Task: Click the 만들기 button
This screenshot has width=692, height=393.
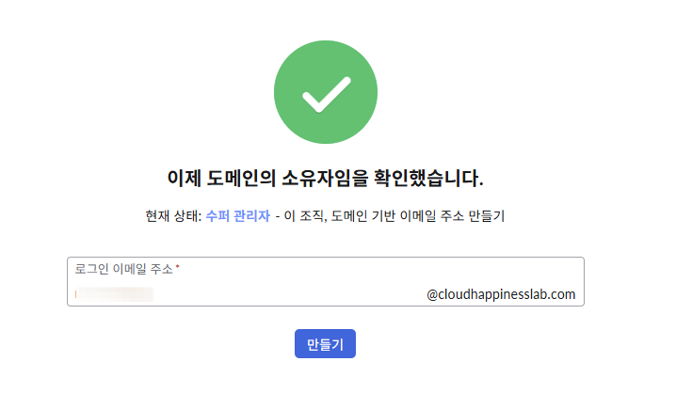Action: point(325,344)
